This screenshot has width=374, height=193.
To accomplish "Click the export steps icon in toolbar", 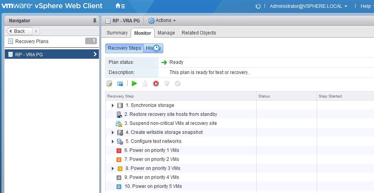I will 120,83.
